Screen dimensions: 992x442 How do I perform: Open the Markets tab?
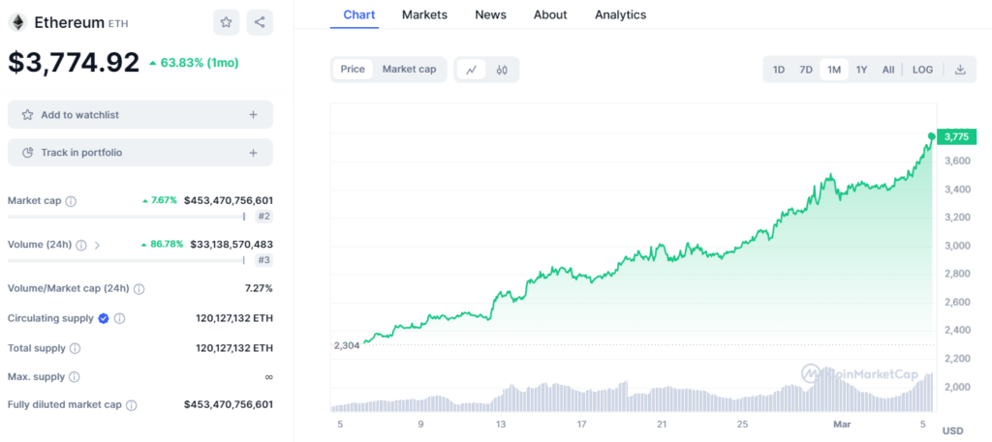[424, 15]
